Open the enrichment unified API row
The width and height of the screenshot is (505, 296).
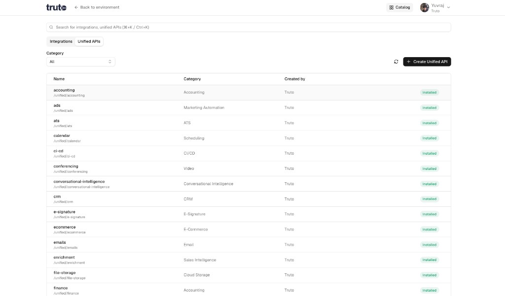(249, 260)
